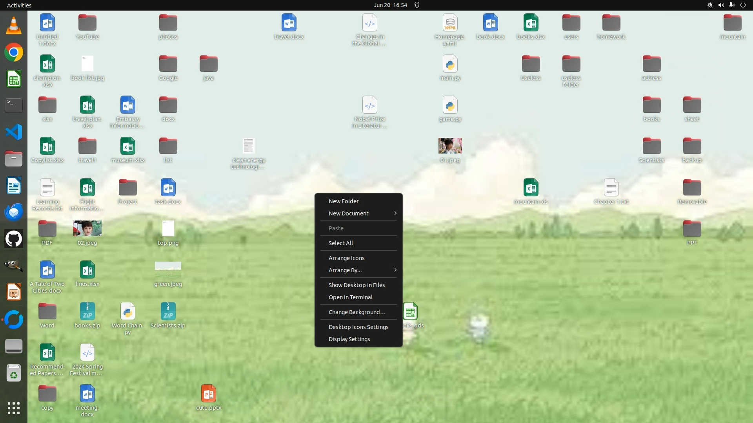Open the clock and calendar Jun 20 16:54
Image resolution: width=753 pixels, height=423 pixels.
tap(390, 5)
